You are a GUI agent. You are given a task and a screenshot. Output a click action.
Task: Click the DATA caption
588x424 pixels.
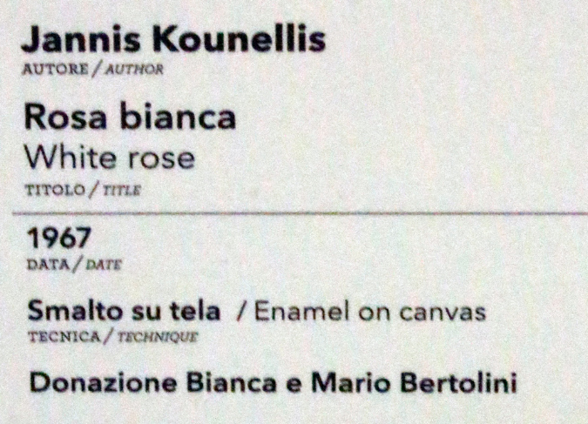point(49,265)
